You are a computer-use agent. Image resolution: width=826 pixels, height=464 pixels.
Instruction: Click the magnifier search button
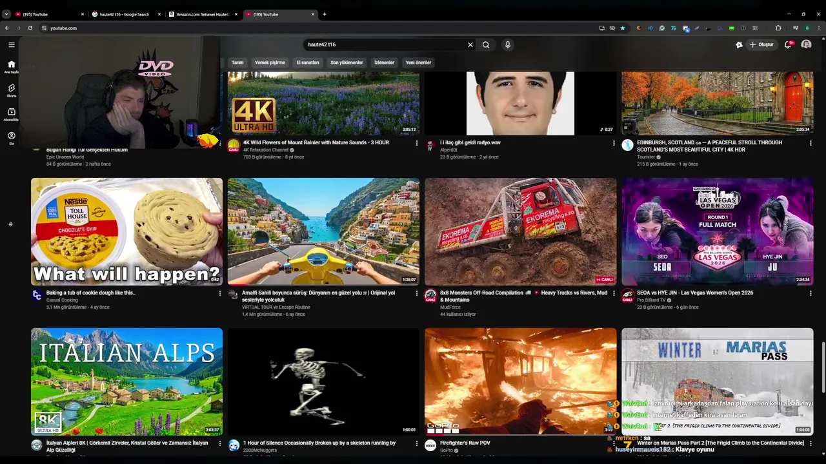pyautogui.click(x=486, y=44)
